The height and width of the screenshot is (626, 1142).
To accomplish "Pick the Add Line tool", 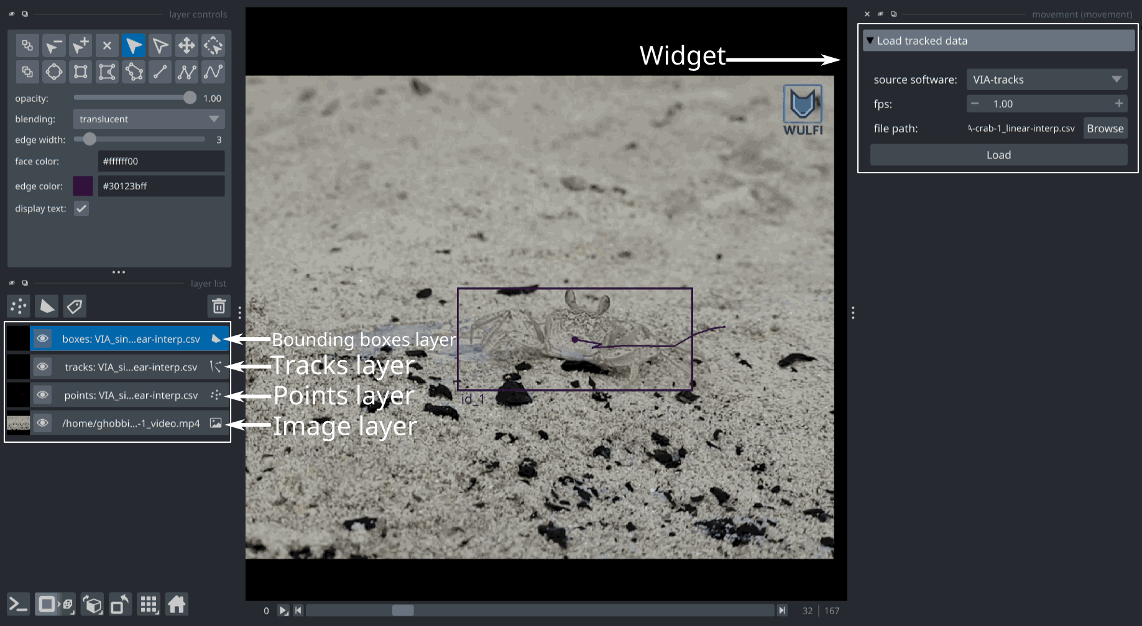I will tap(160, 71).
